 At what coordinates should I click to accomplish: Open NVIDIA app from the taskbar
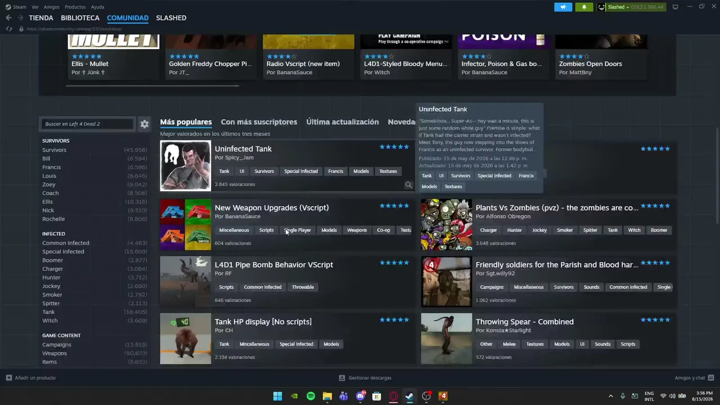pyautogui.click(x=294, y=396)
